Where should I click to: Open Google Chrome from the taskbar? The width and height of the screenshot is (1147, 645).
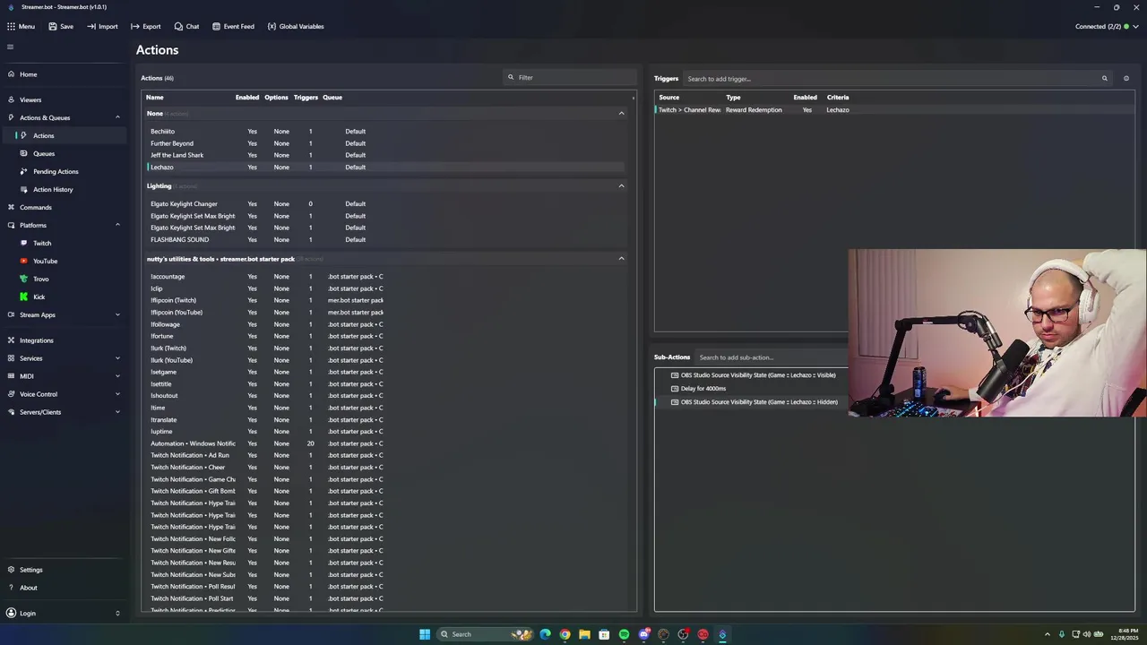tap(565, 634)
